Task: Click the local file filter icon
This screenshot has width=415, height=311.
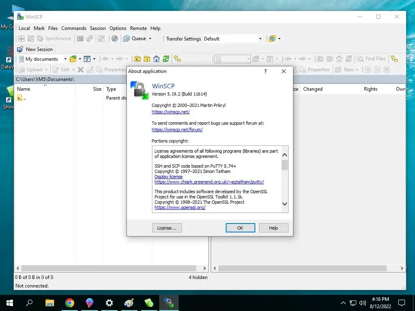Action: point(87,59)
